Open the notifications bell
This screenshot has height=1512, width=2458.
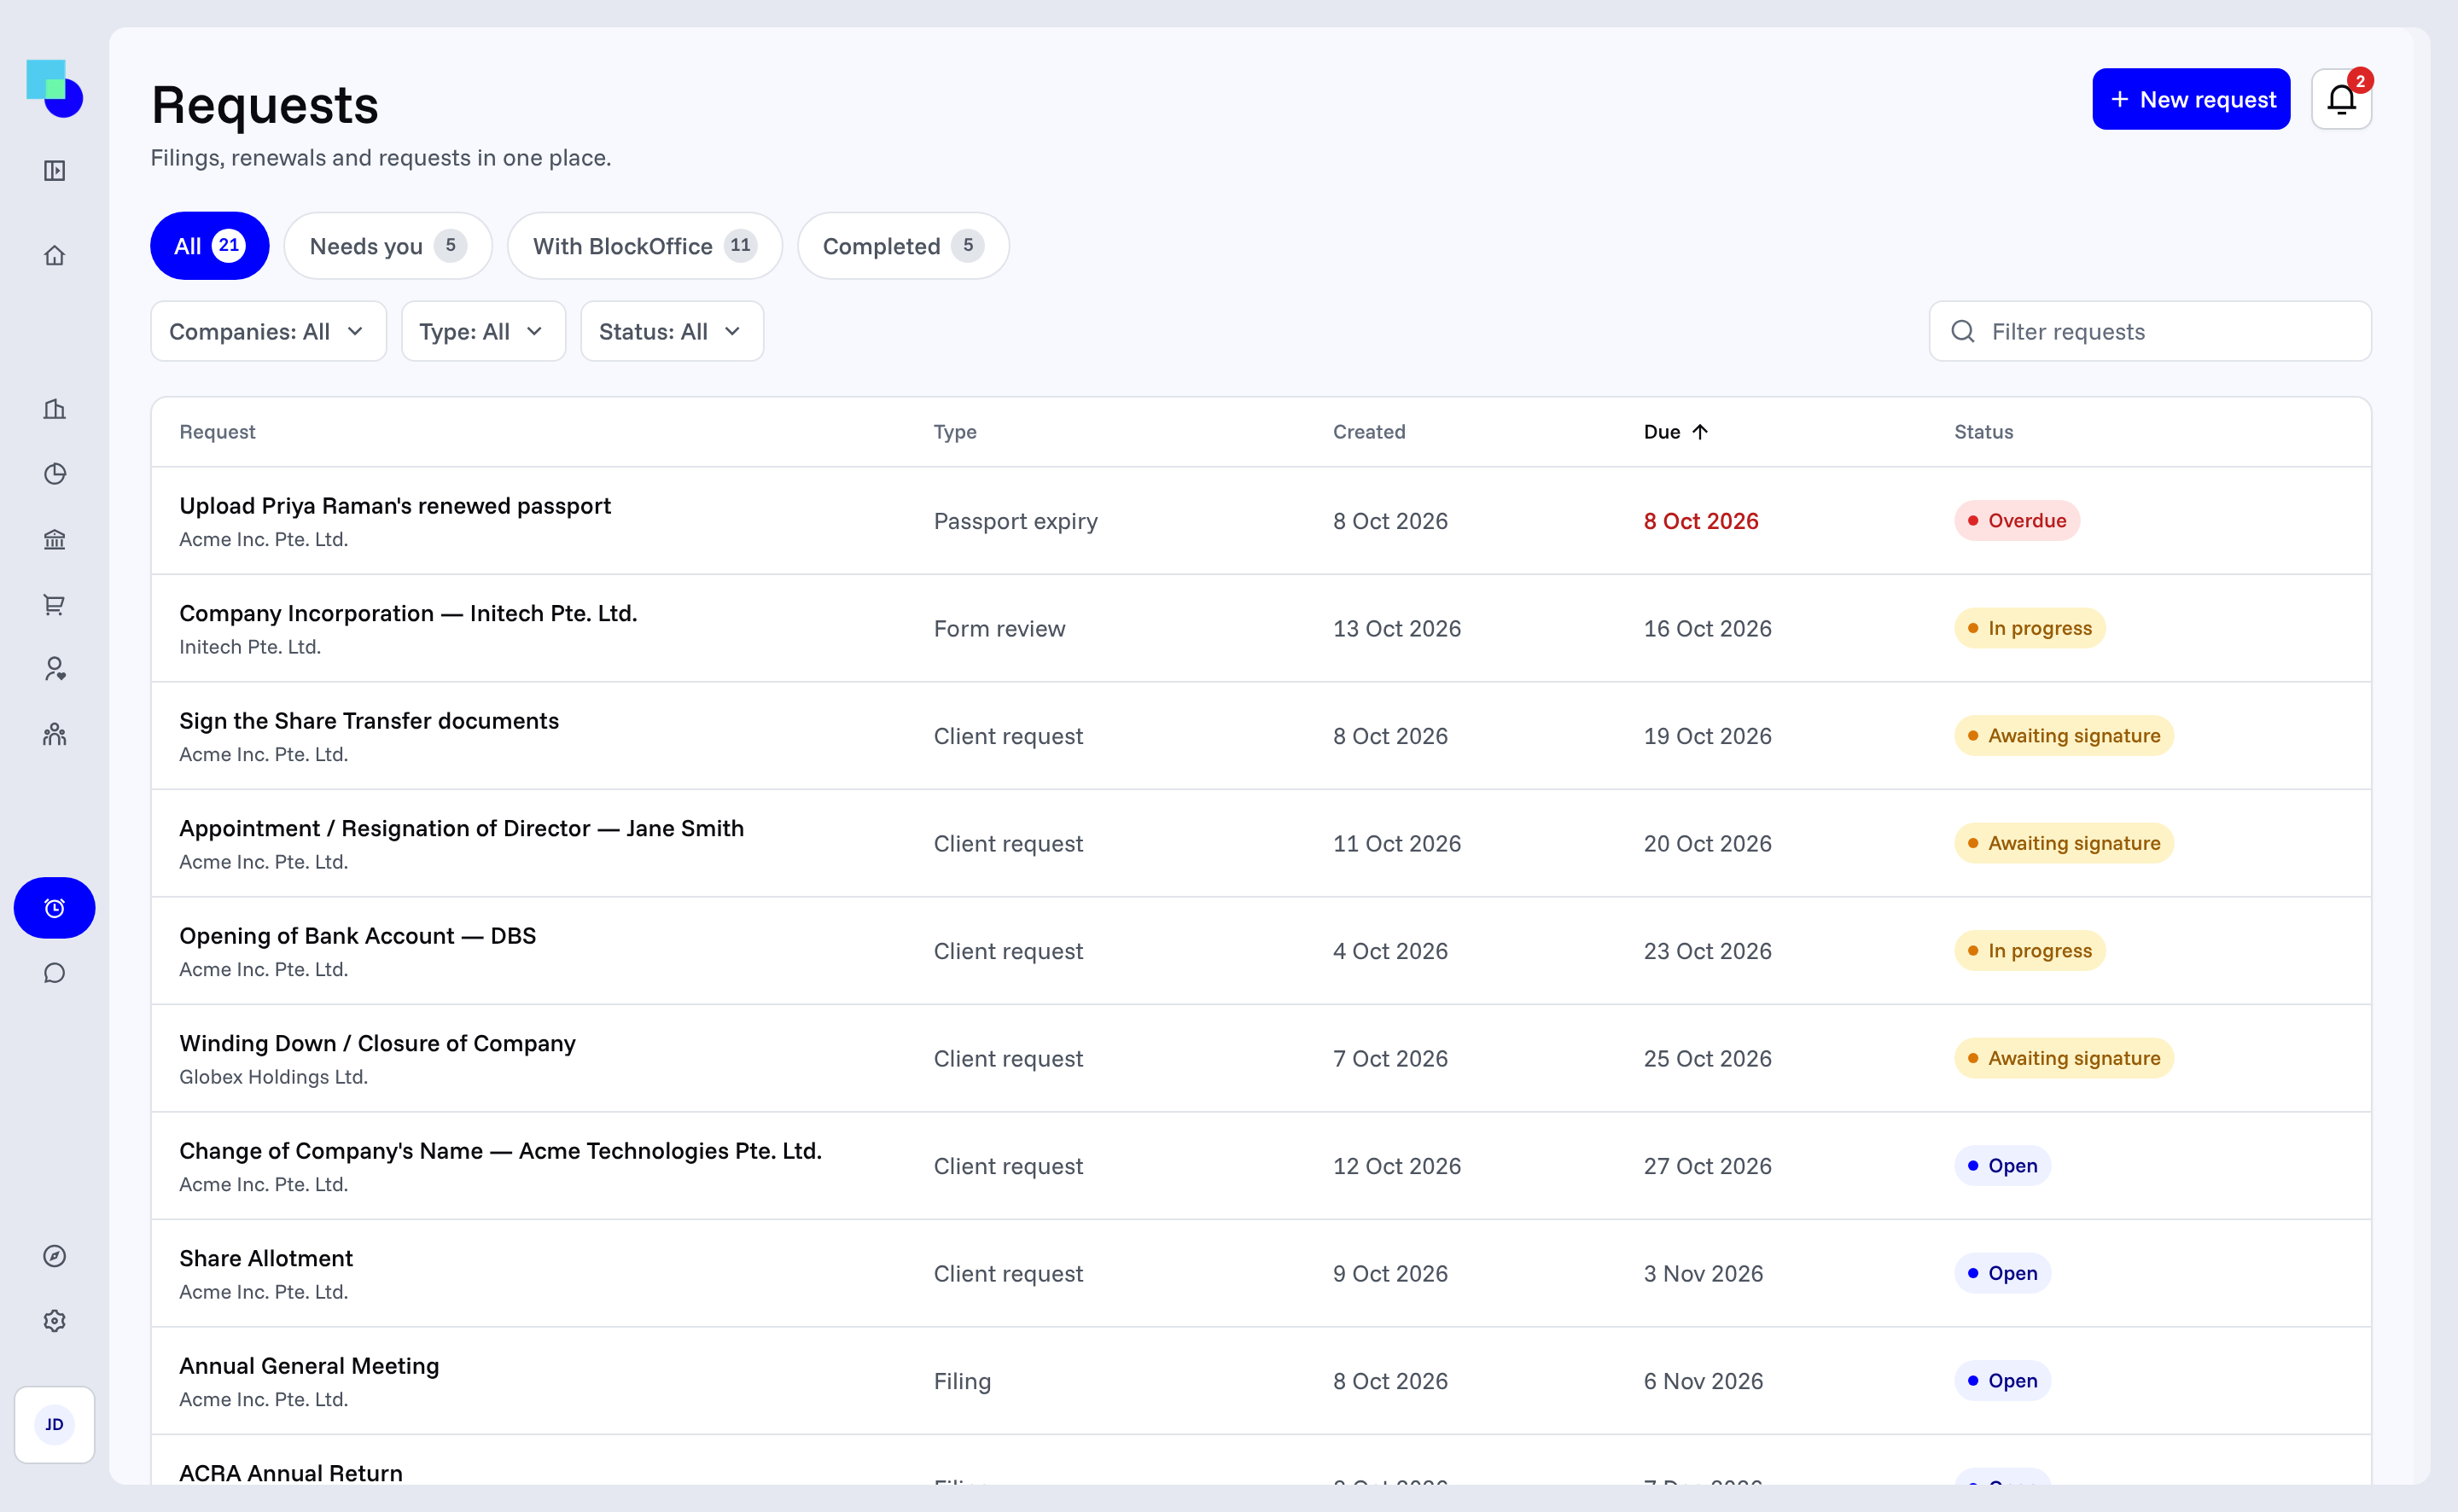pyautogui.click(x=2341, y=99)
